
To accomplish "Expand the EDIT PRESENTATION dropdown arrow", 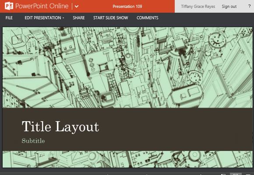I will click(x=63, y=18).
